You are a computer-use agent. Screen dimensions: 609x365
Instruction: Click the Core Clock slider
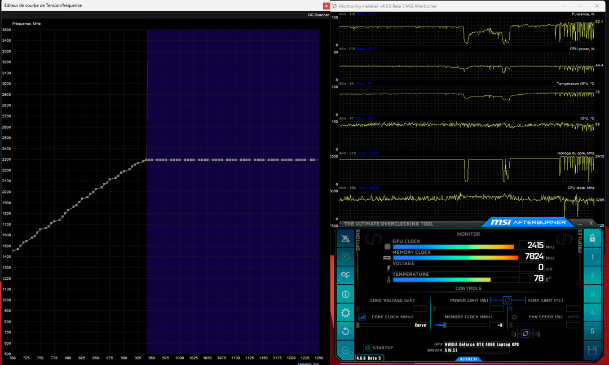click(x=384, y=325)
